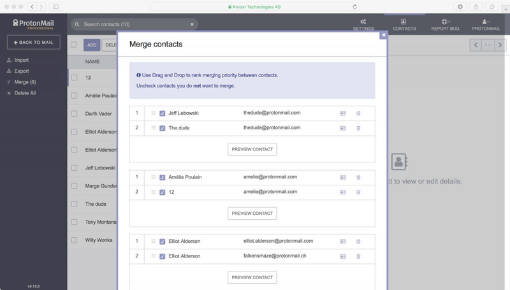Tick checkbox beside Tony Montana

click(74, 222)
